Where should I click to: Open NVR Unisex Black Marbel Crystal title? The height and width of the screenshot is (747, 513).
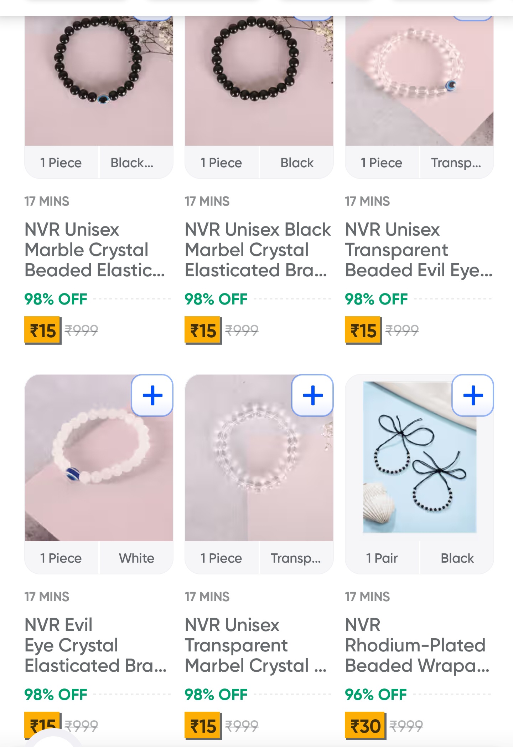click(x=258, y=250)
